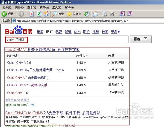
Task: Click the 多特软件站 source text
Action: (116, 78)
